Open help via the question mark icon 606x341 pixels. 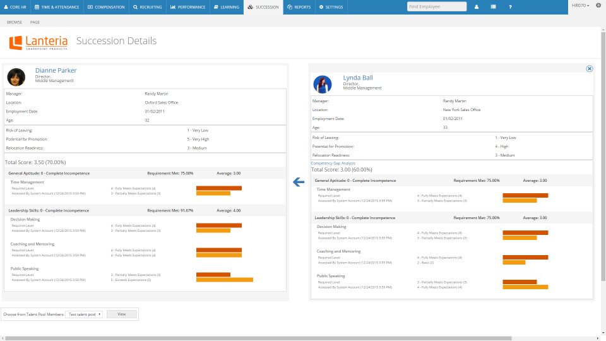(x=510, y=6)
